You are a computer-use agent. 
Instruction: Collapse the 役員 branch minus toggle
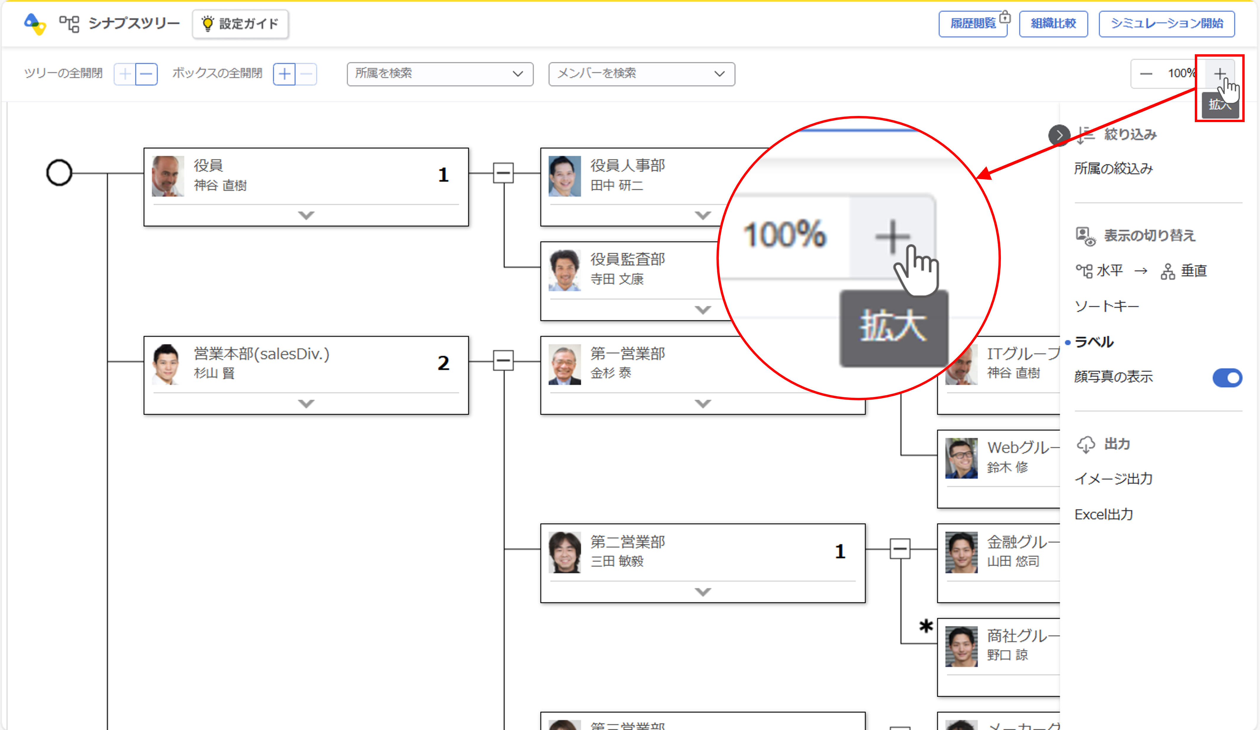tap(503, 173)
